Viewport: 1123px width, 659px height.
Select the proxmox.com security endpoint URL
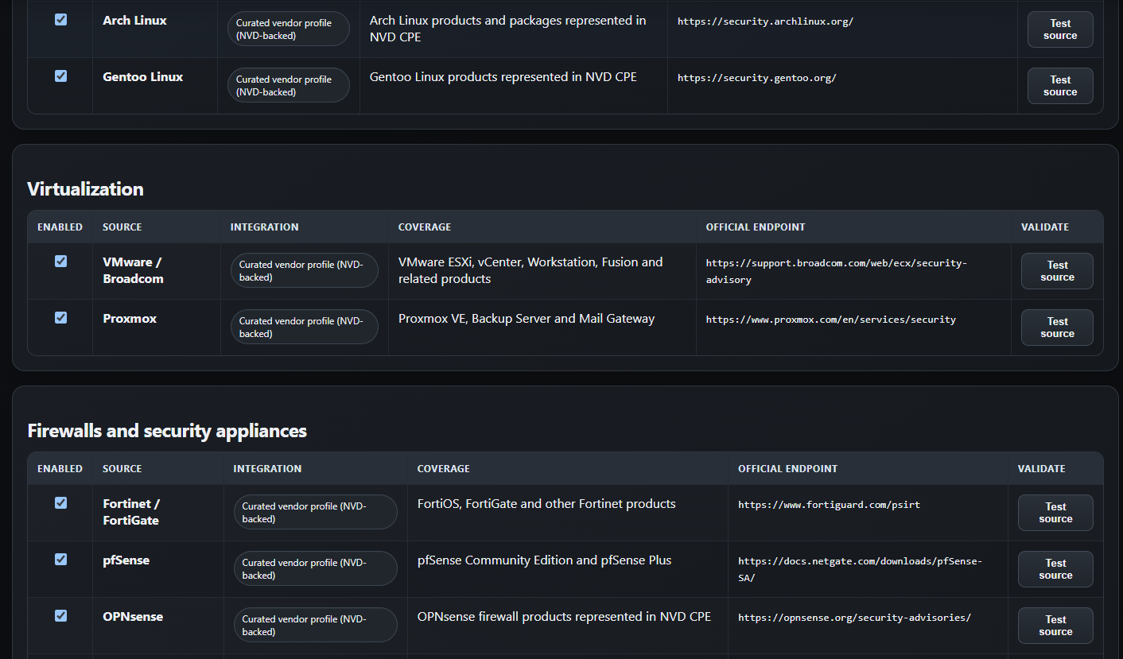pyautogui.click(x=831, y=320)
